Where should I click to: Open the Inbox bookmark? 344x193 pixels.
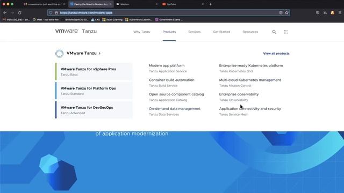click(16, 20)
